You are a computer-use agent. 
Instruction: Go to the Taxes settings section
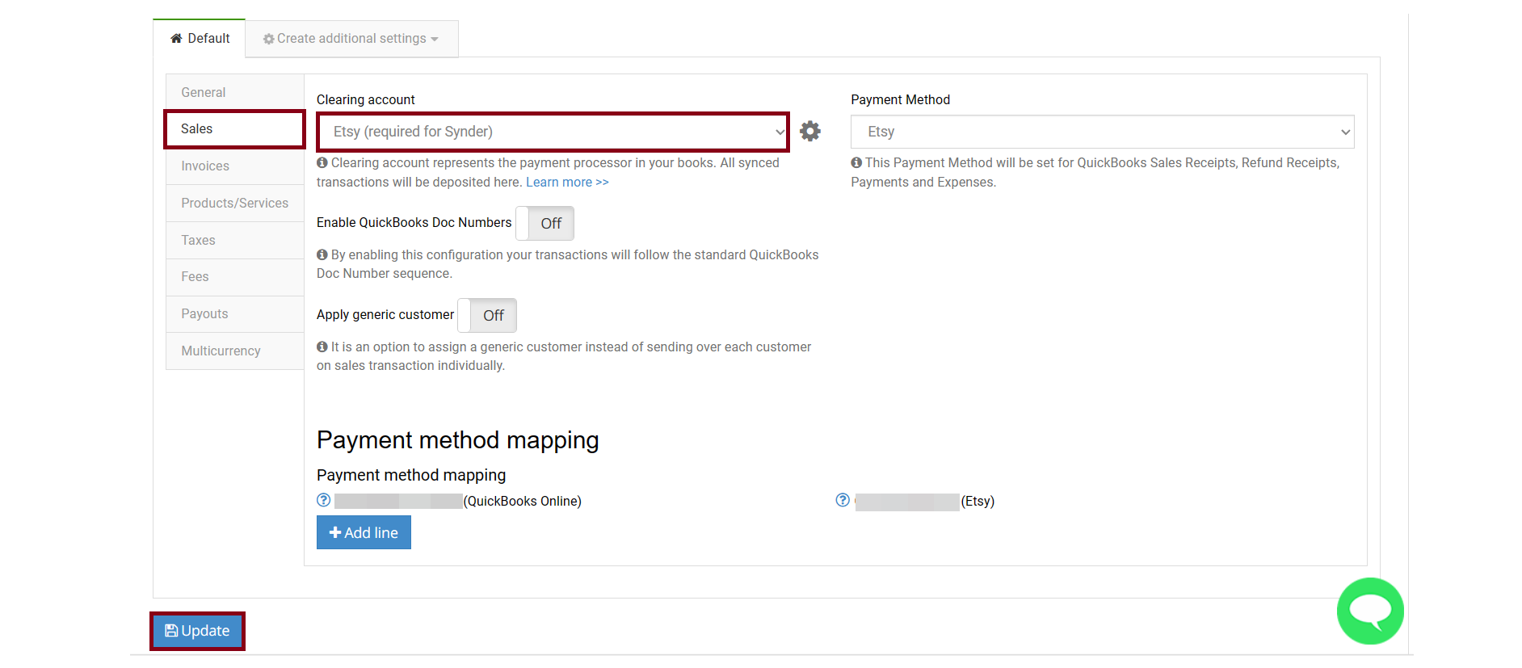[235, 241]
